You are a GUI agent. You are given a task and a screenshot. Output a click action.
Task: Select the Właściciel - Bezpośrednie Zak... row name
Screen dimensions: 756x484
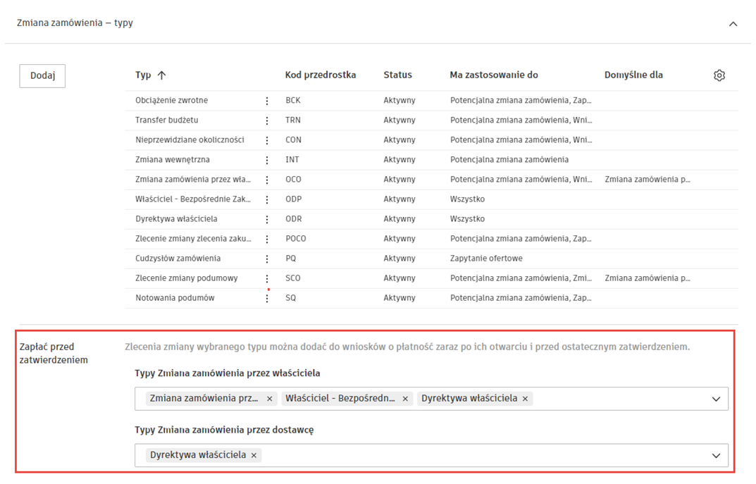click(193, 199)
